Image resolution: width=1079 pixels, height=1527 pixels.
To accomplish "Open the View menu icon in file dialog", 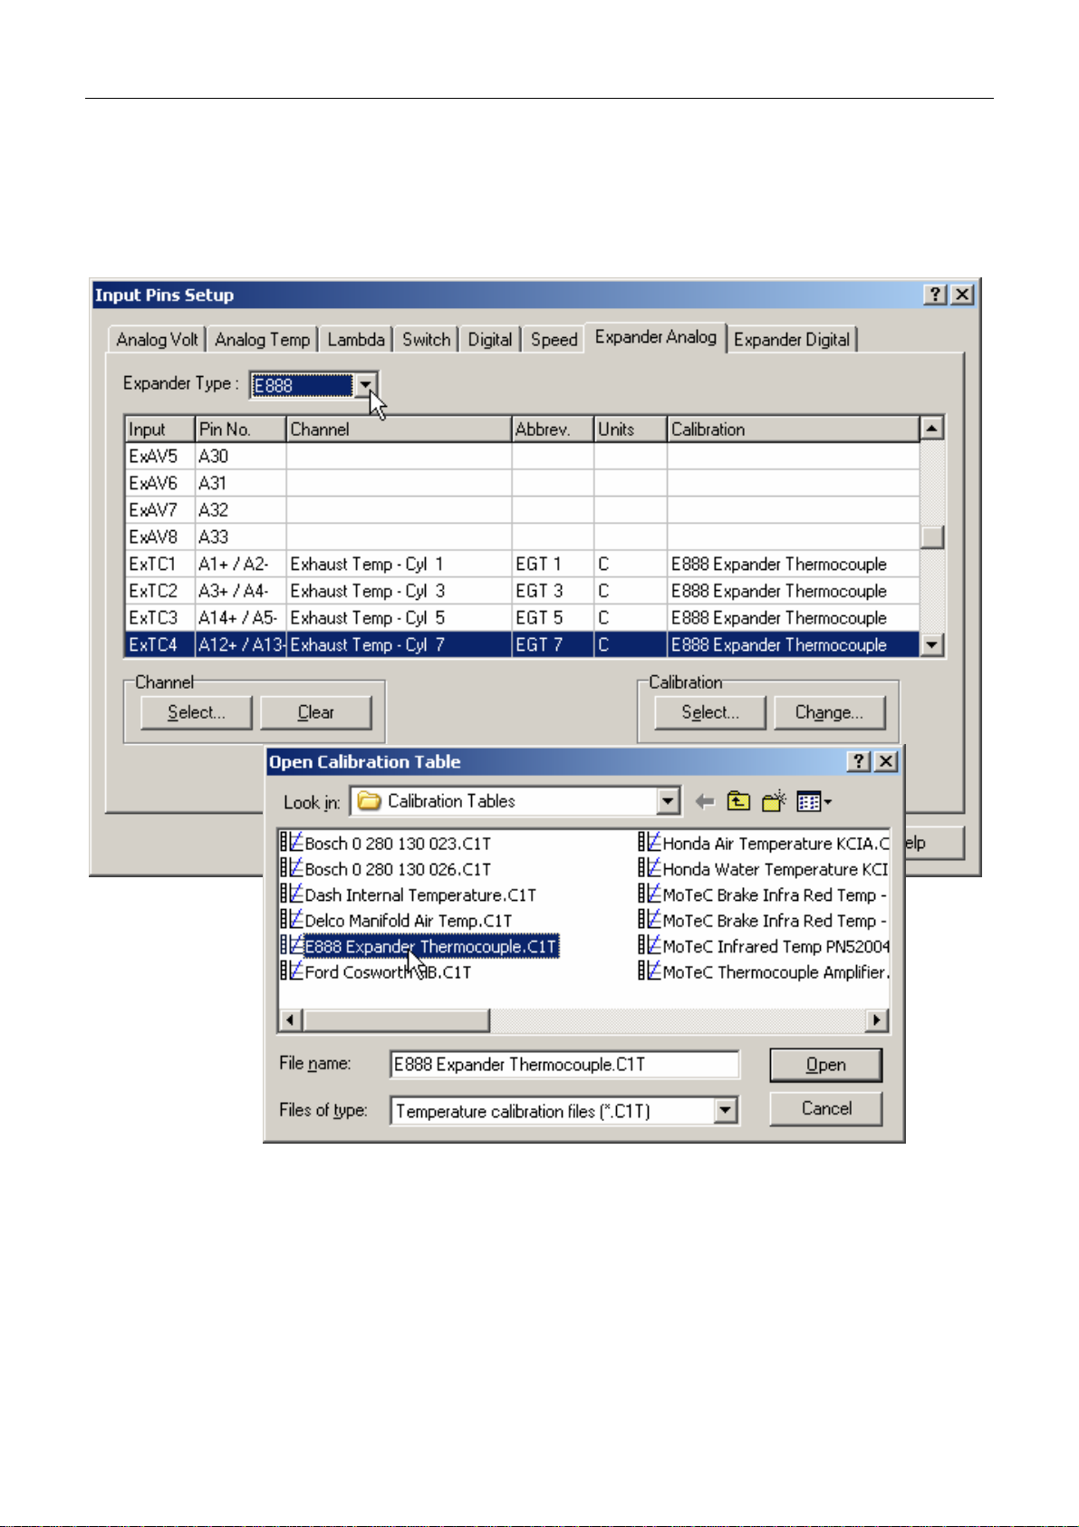I will 814,802.
